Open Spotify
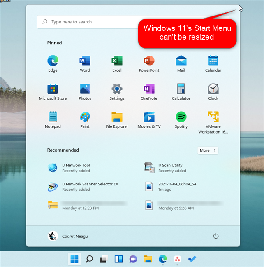 click(x=181, y=120)
